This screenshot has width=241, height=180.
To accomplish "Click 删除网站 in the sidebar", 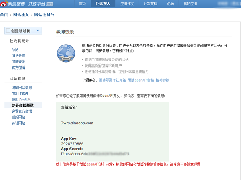I will pyautogui.click(x=18, y=117).
